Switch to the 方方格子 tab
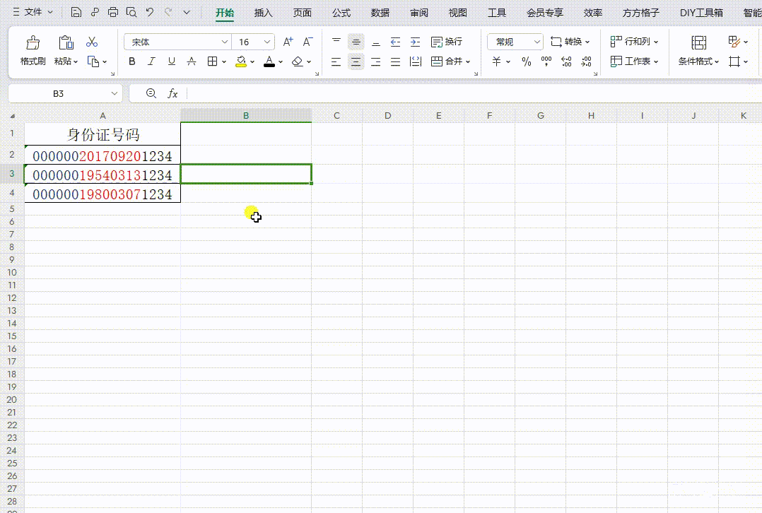 pyautogui.click(x=641, y=13)
